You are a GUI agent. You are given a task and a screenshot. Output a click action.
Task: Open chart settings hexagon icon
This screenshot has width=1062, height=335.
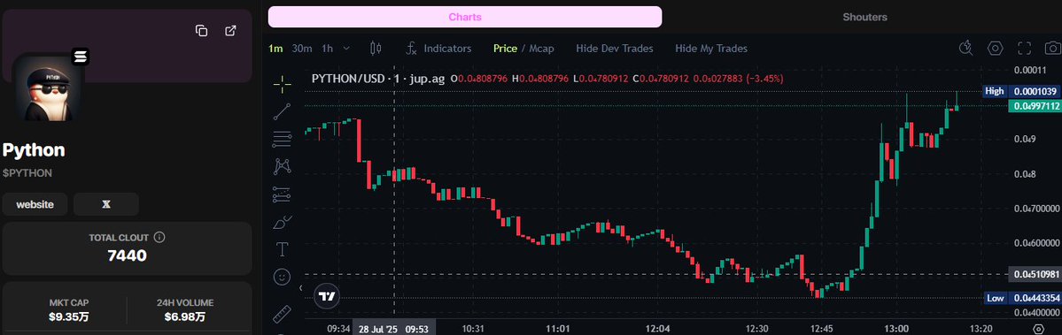995,48
